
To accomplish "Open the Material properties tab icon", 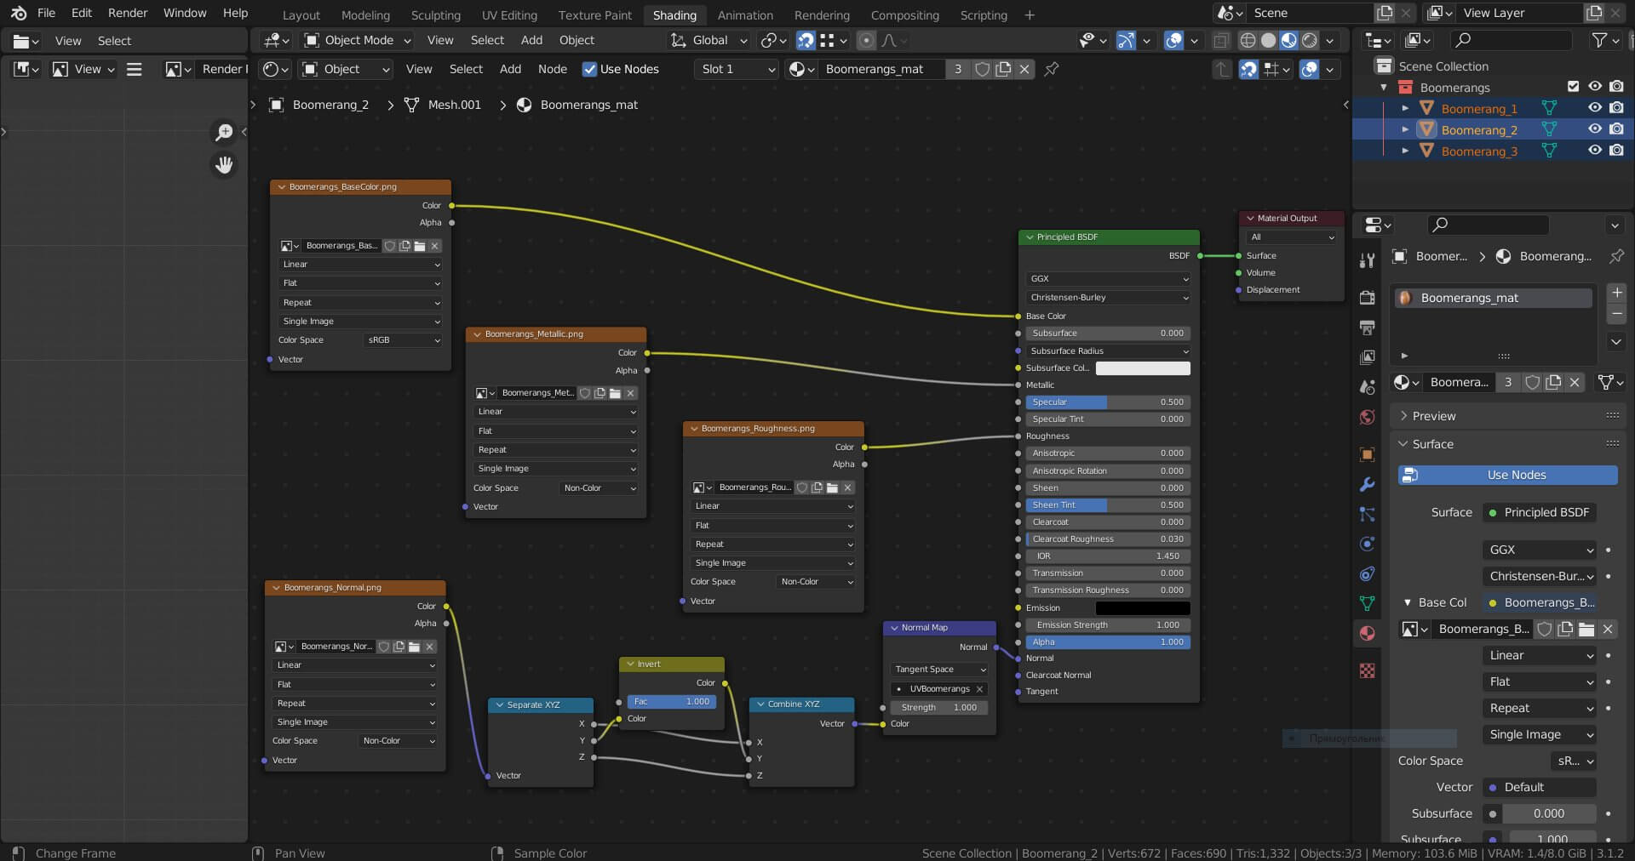I will pyautogui.click(x=1367, y=633).
